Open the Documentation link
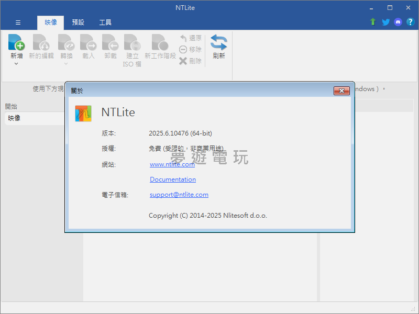 173,180
